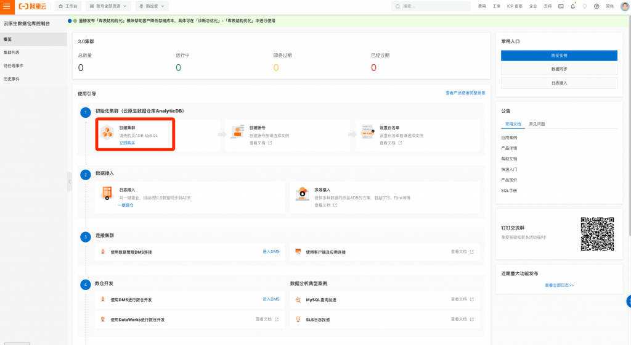Select first announcement carousel dot

click(x=70, y=21)
